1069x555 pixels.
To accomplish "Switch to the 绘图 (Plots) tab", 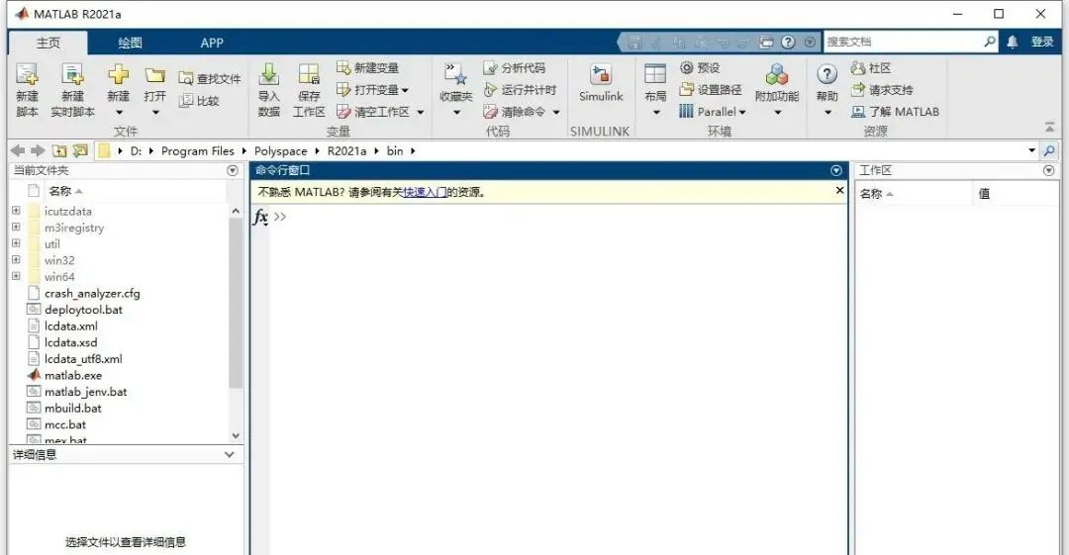I will [130, 43].
